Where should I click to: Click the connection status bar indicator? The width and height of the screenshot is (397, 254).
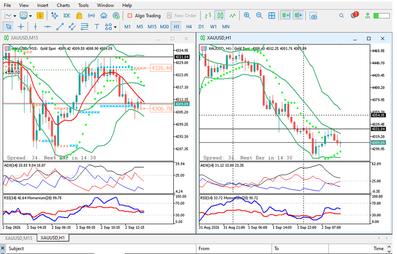(x=381, y=16)
